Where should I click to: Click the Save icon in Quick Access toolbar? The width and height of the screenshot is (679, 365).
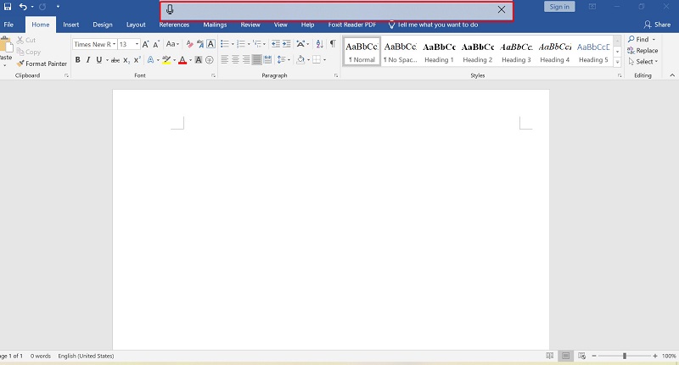[8, 7]
